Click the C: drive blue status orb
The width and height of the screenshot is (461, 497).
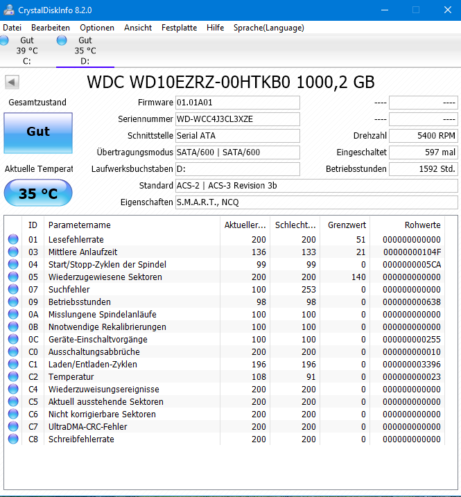coord(4,40)
